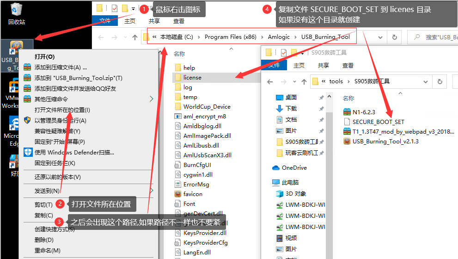Screen dimensions: 458x259
Task: Open the 共享 tab in the USB_Burning_Tool window
Action: coord(154,21)
